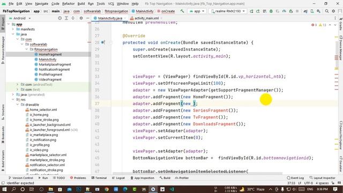This screenshot has width=343, height=193.
Task: Close the MainActivity.java tab
Action: pos(125,18)
